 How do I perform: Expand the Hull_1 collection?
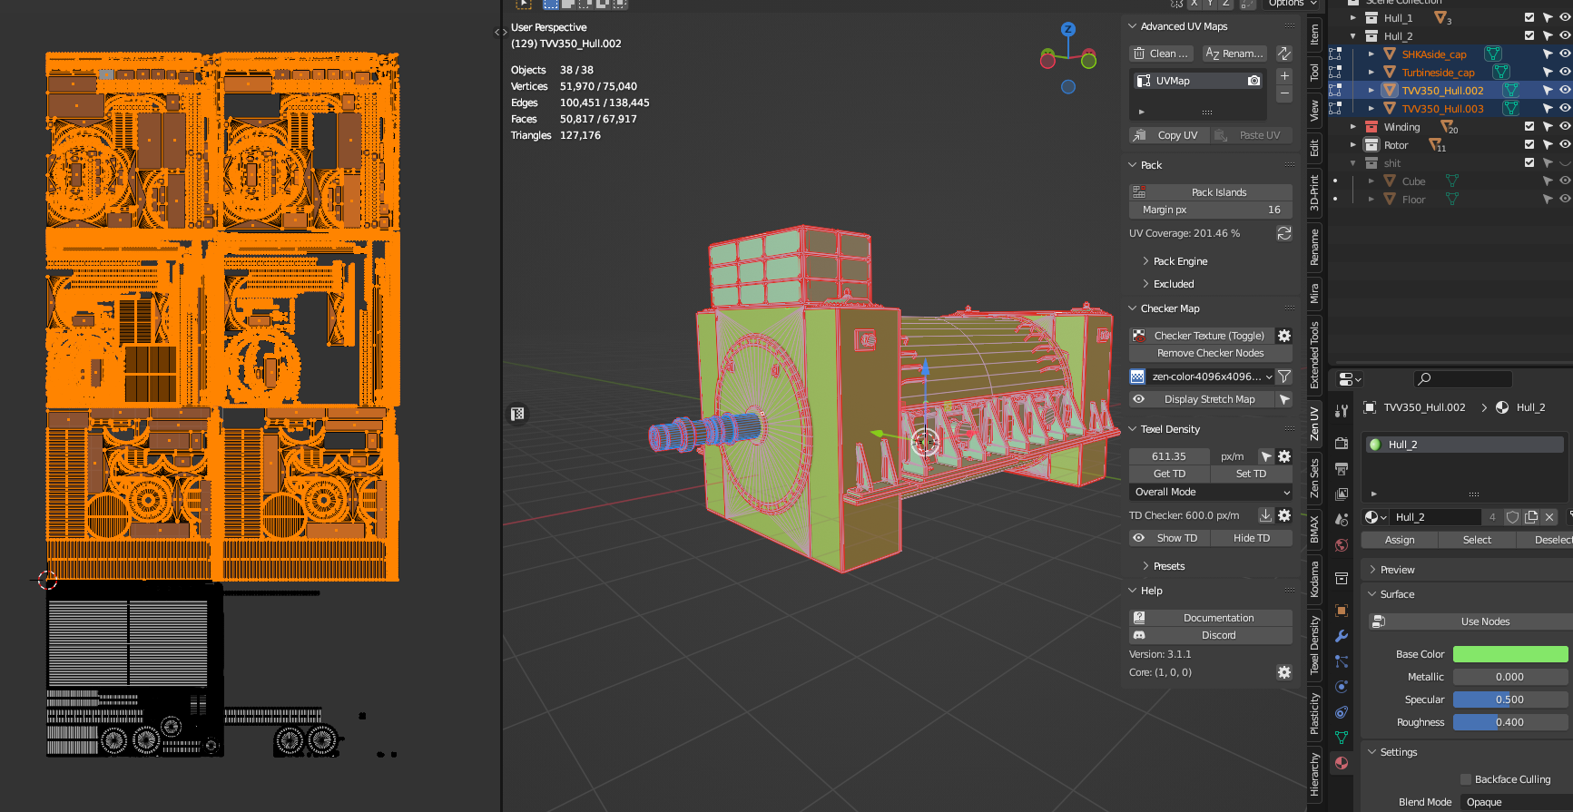[x=1353, y=18]
